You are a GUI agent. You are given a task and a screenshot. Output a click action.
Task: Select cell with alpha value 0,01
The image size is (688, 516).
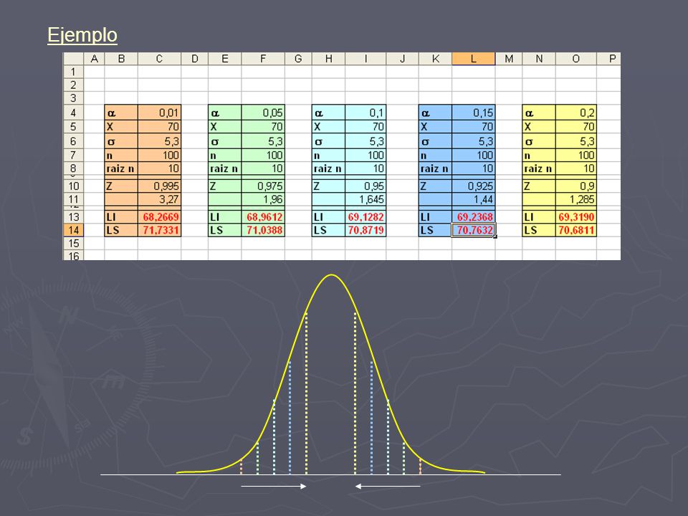pyautogui.click(x=159, y=113)
